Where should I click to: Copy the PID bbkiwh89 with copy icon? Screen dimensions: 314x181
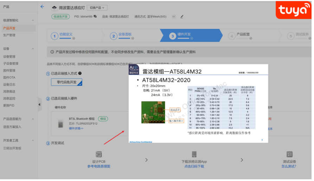coord(95,17)
